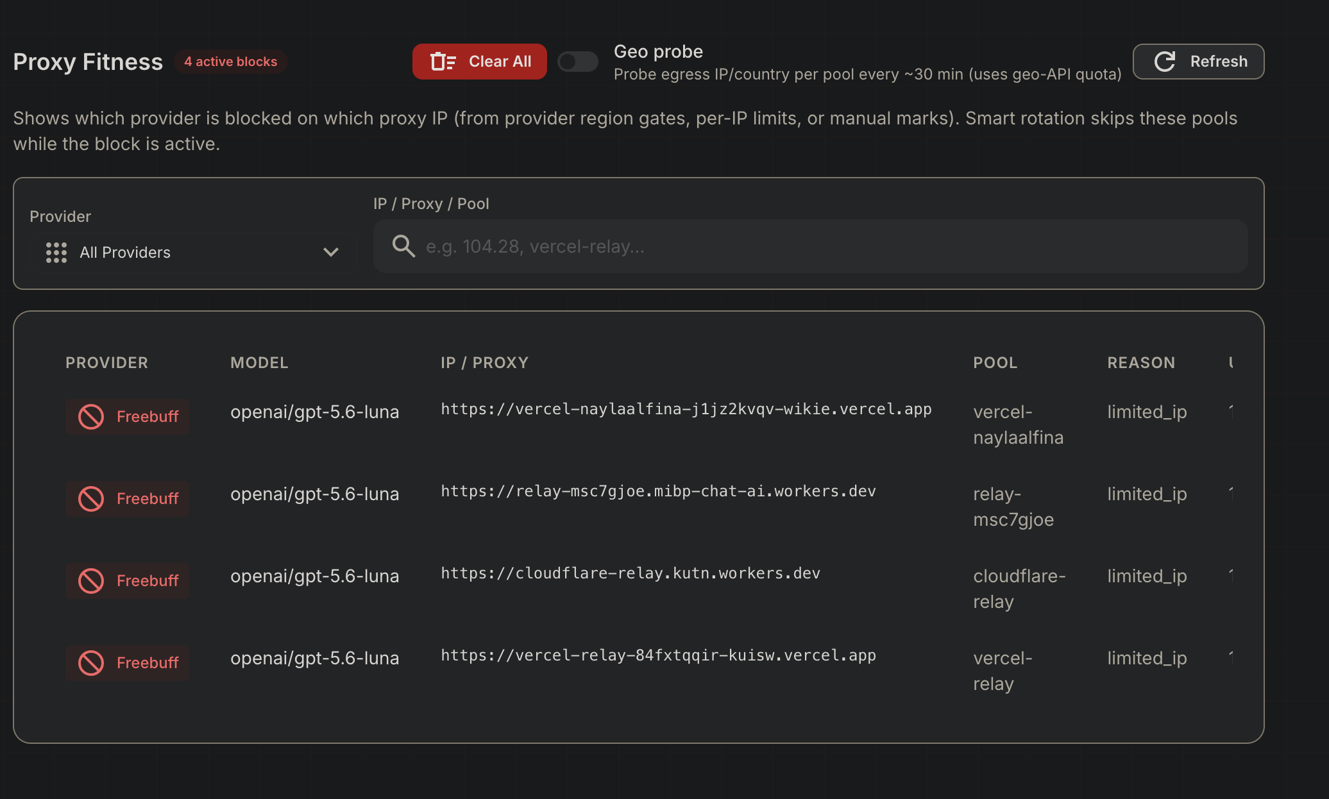Click blocked icon for cloudflare-relay row
Screen dimensions: 1329x799
click(91, 581)
